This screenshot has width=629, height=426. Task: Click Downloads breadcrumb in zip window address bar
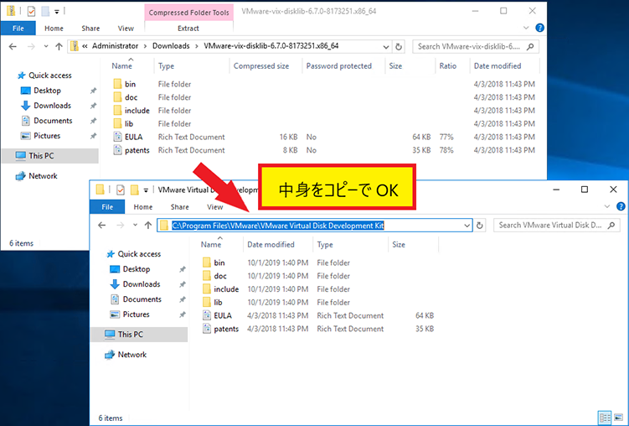coord(171,46)
